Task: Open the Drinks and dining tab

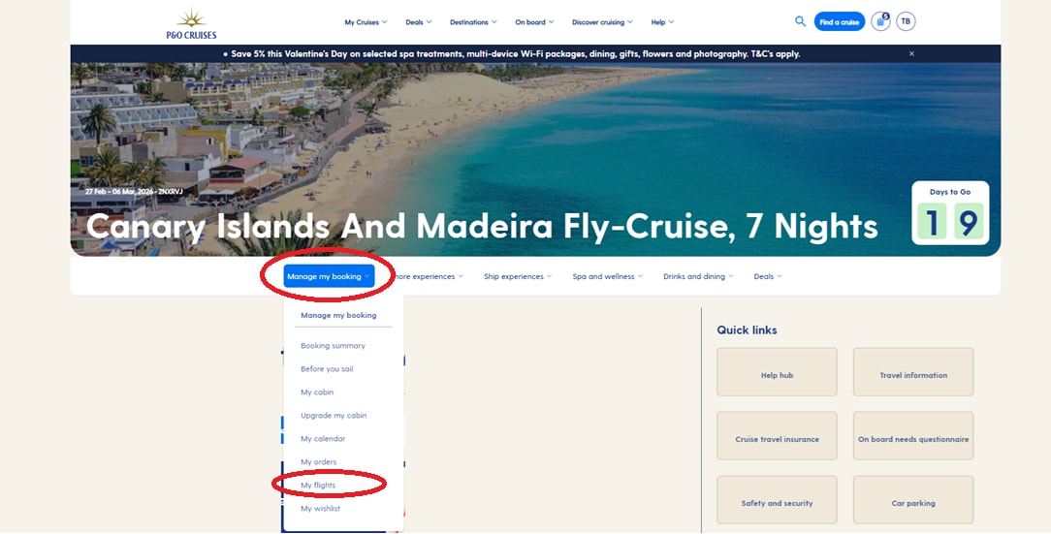Action: (x=698, y=276)
